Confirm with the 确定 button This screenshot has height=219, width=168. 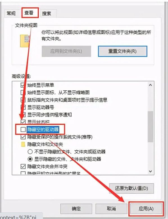click(x=76, y=209)
